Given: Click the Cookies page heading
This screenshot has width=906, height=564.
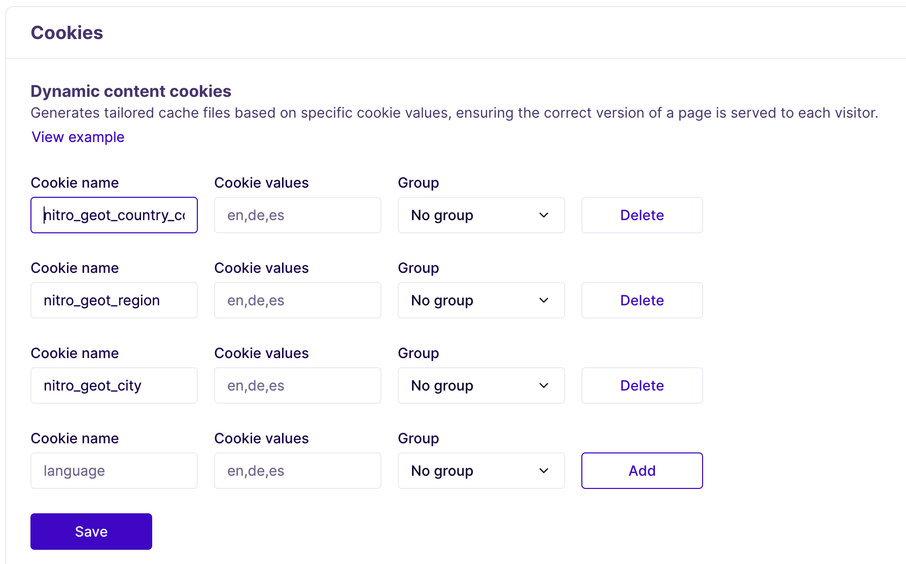Looking at the screenshot, I should tap(66, 32).
